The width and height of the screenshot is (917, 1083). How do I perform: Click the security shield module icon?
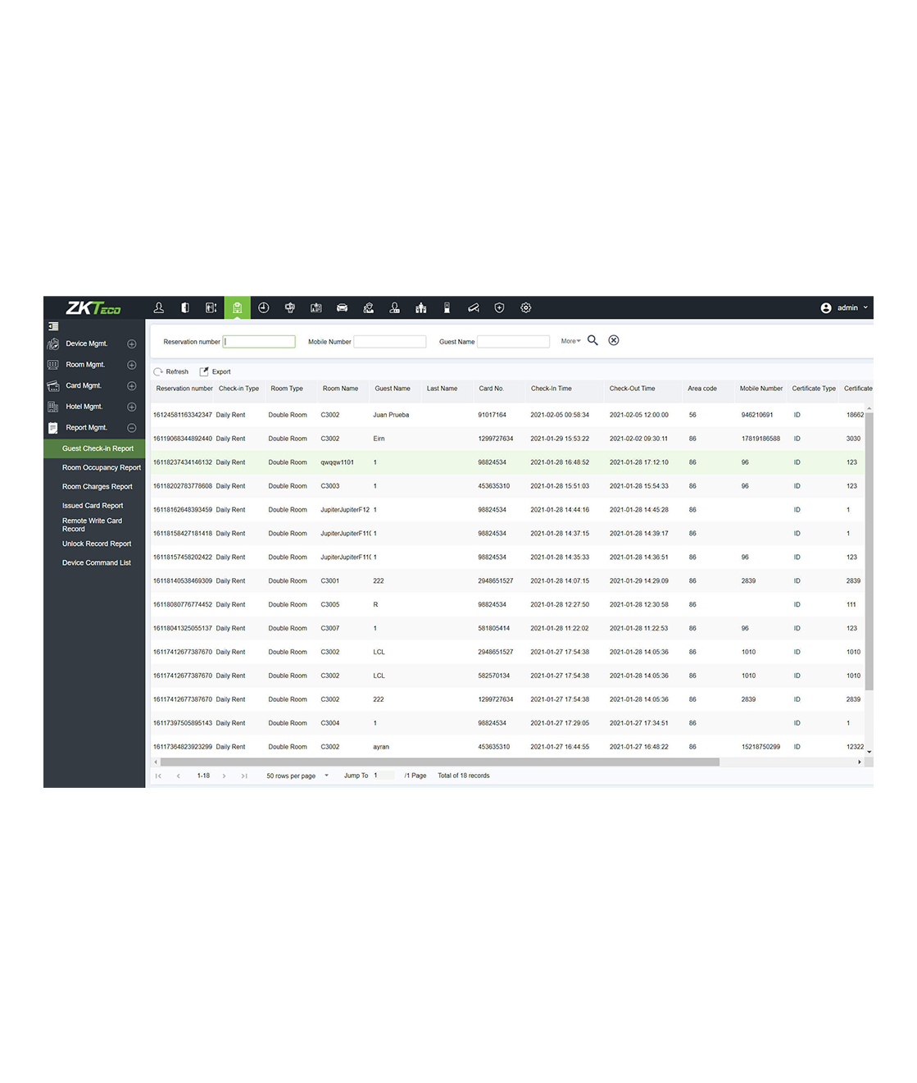pyautogui.click(x=499, y=307)
